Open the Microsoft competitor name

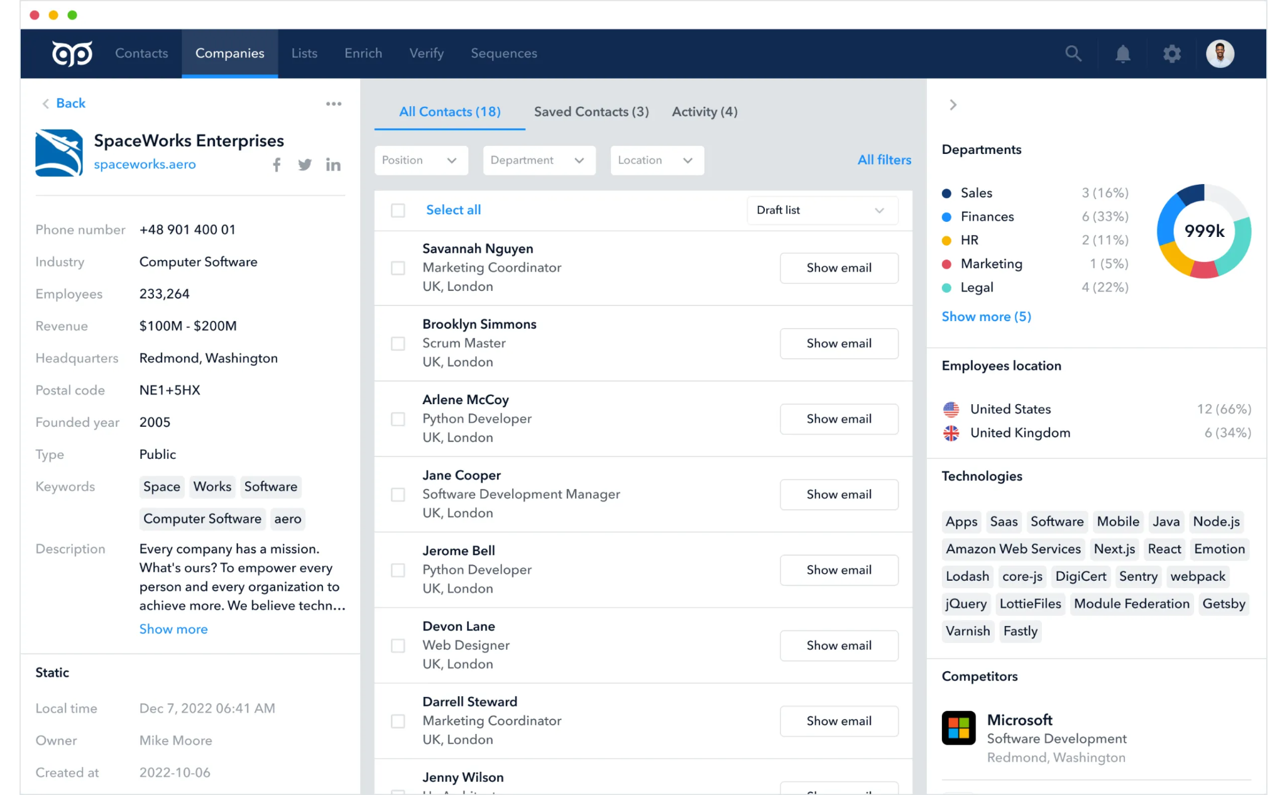[1019, 720]
